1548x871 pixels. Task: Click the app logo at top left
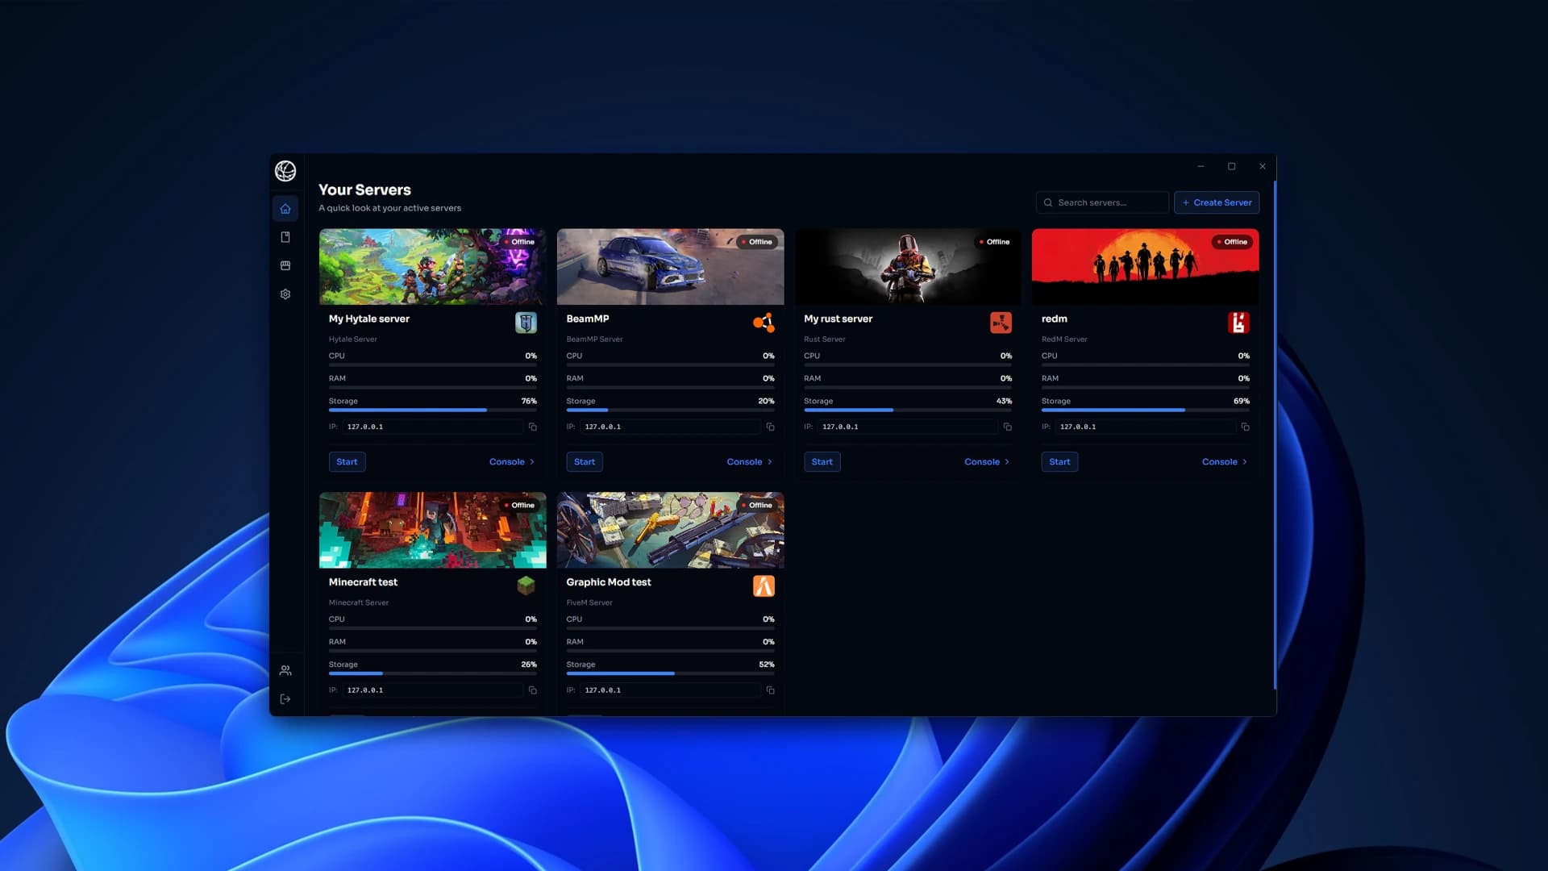click(285, 171)
